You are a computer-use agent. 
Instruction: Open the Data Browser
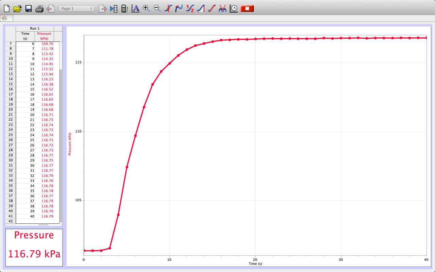tap(114, 8)
